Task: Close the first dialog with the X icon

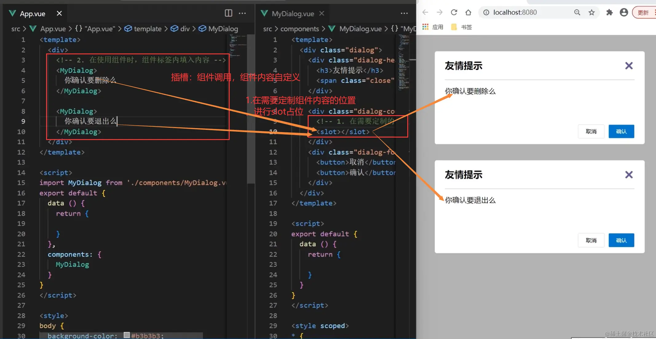Action: point(629,66)
